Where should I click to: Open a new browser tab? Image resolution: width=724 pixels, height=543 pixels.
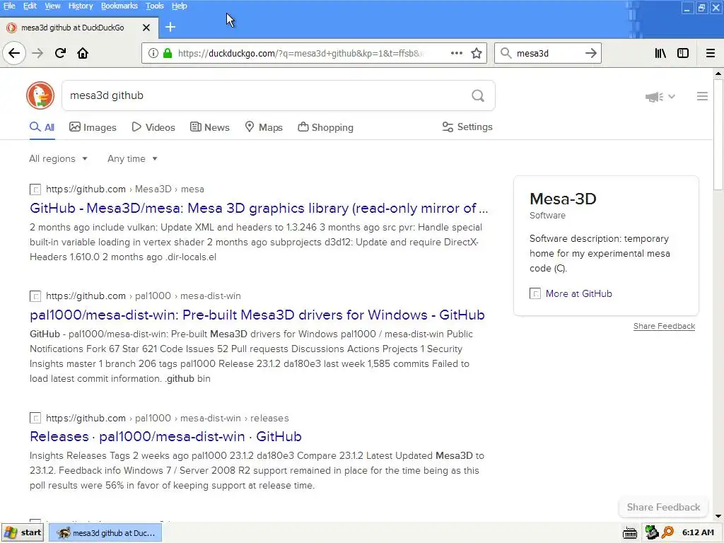[x=170, y=28]
